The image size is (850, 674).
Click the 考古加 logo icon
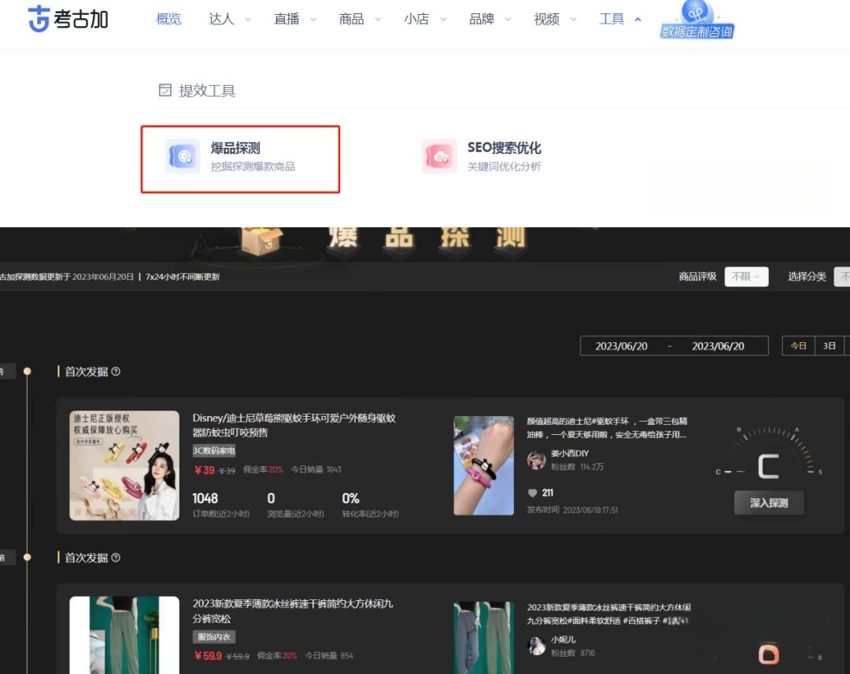click(x=37, y=19)
